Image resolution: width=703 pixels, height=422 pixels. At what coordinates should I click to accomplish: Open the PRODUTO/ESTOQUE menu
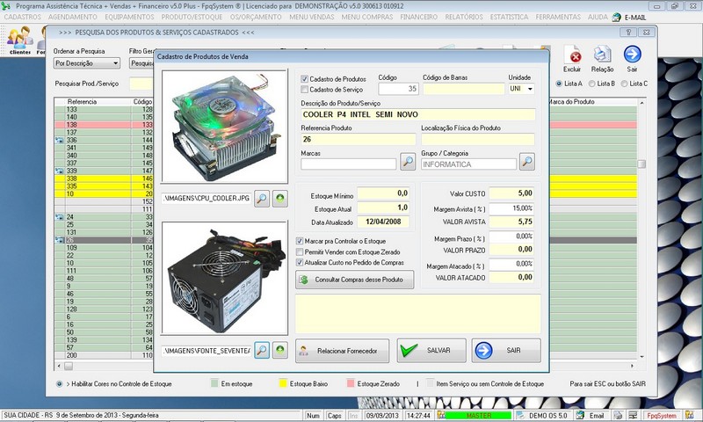point(192,17)
